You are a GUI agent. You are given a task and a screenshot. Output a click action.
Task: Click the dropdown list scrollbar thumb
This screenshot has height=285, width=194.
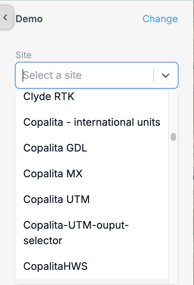[x=173, y=137]
